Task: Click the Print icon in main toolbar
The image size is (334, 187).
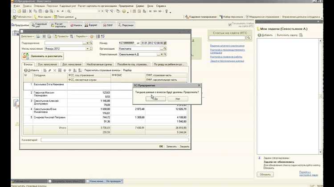Action: click(47, 11)
